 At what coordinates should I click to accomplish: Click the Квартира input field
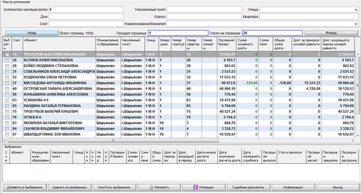point(309,17)
